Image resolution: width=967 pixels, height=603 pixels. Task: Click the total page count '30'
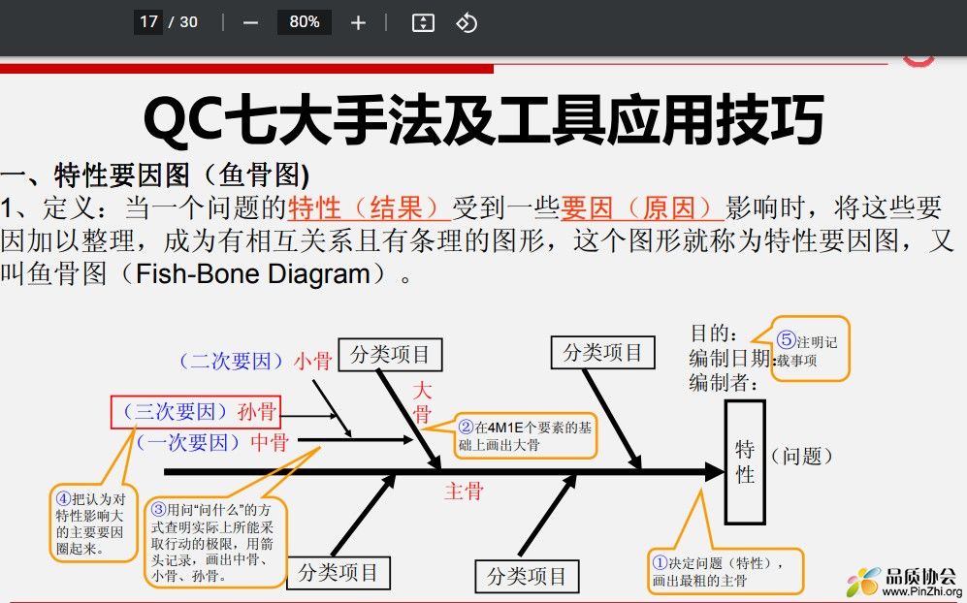click(188, 22)
